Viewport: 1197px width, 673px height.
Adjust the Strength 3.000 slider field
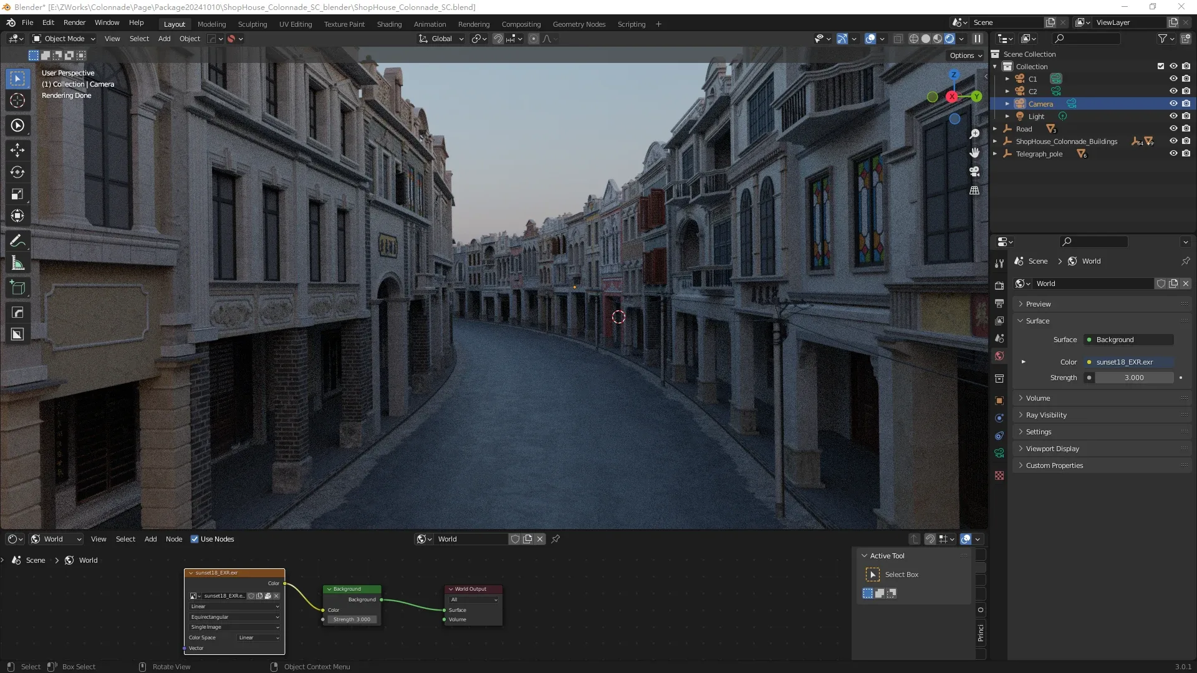click(1134, 378)
